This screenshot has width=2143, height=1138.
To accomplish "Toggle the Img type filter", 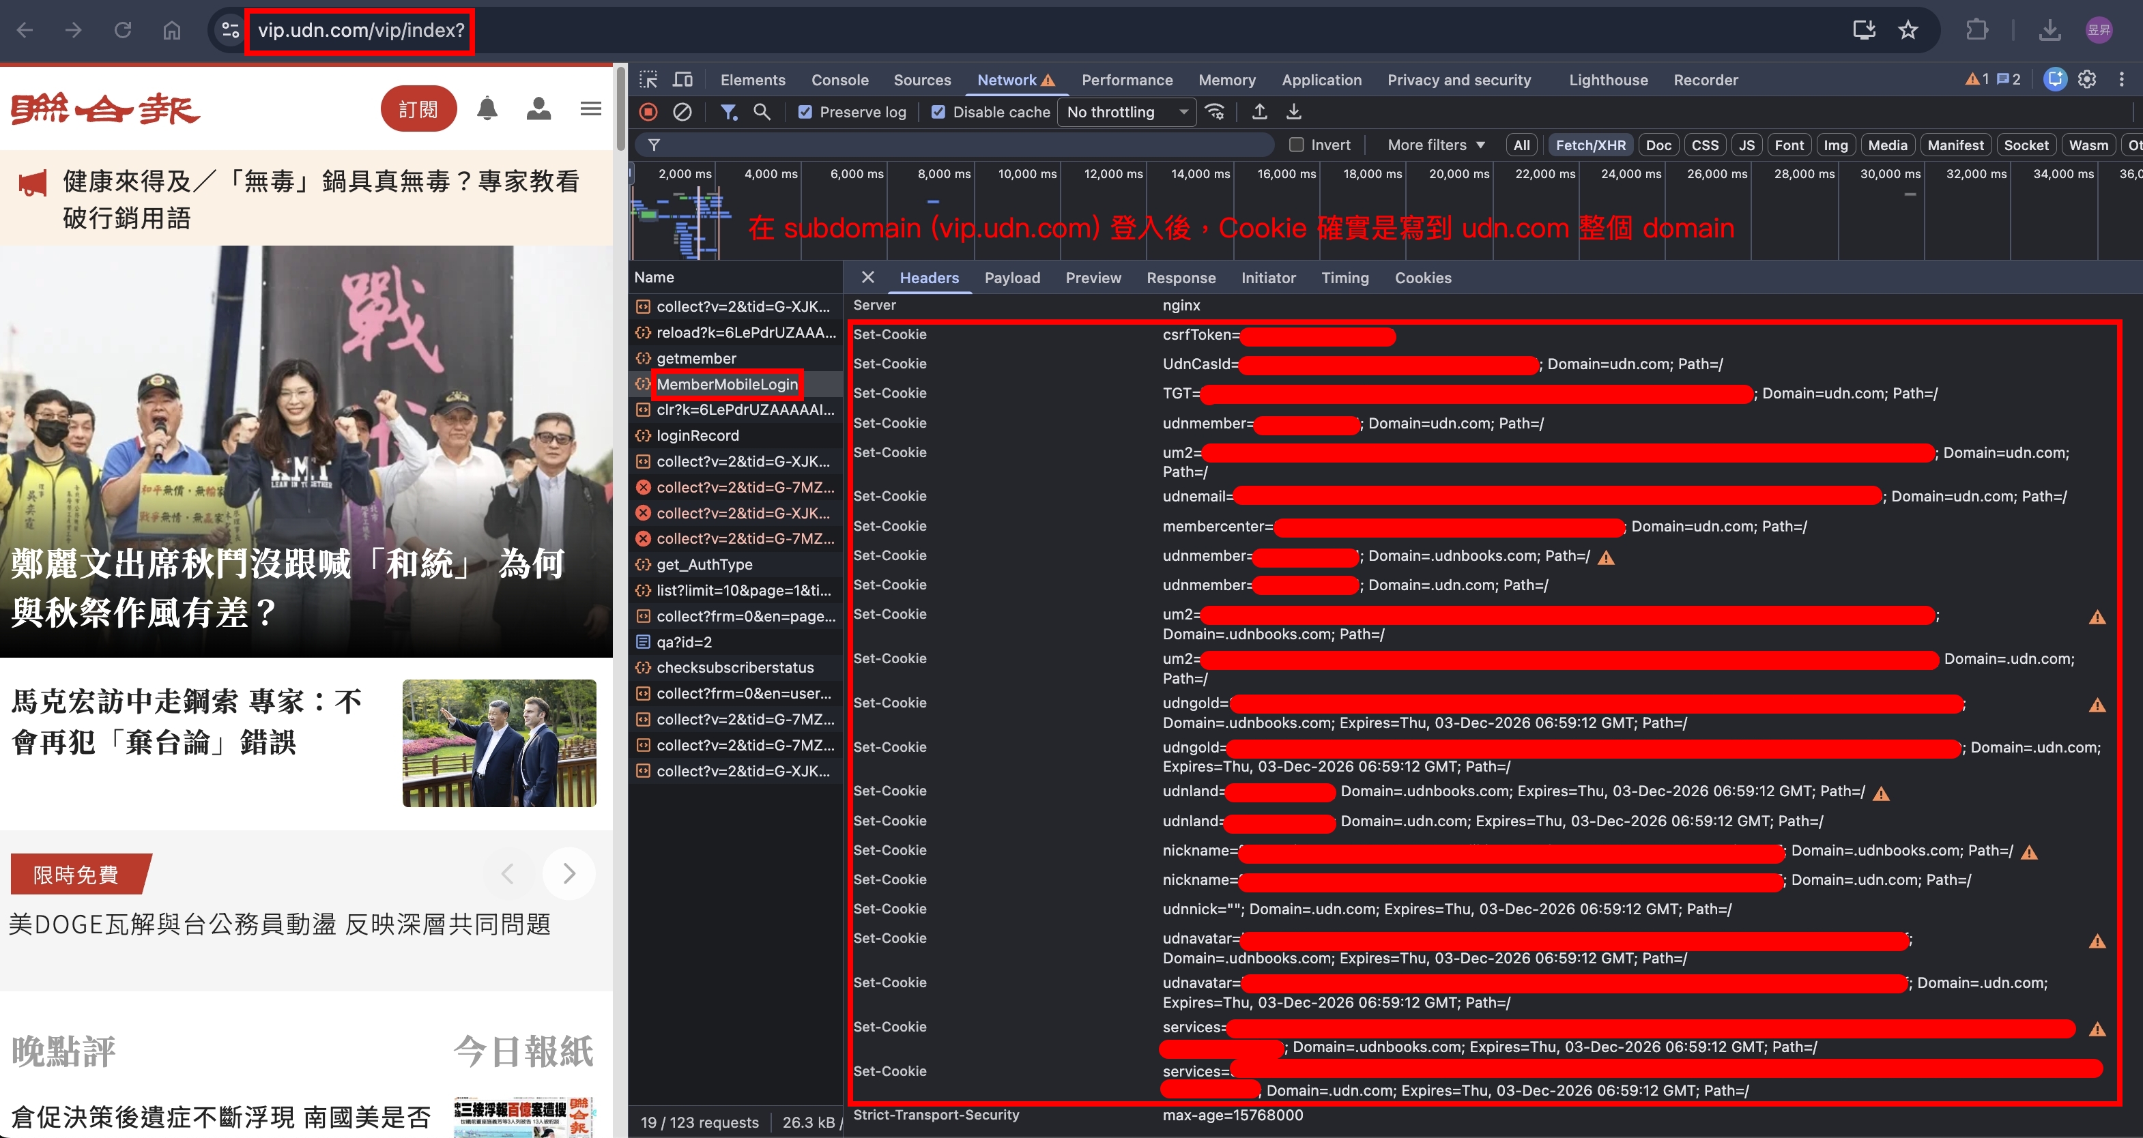I will pyautogui.click(x=1835, y=145).
